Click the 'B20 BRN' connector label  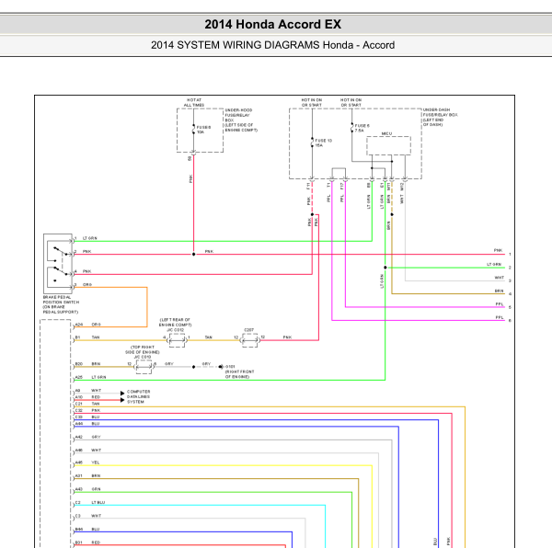click(x=88, y=364)
